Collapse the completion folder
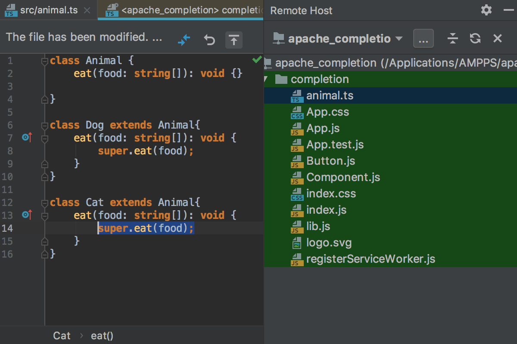The height and width of the screenshot is (344, 517). 267,80
